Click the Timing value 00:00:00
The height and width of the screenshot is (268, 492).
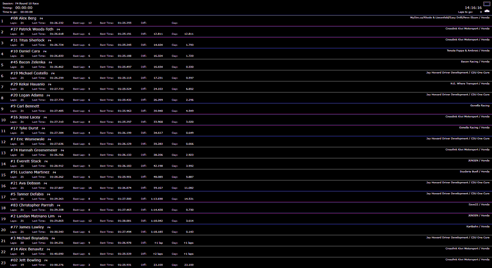[x=24, y=7]
